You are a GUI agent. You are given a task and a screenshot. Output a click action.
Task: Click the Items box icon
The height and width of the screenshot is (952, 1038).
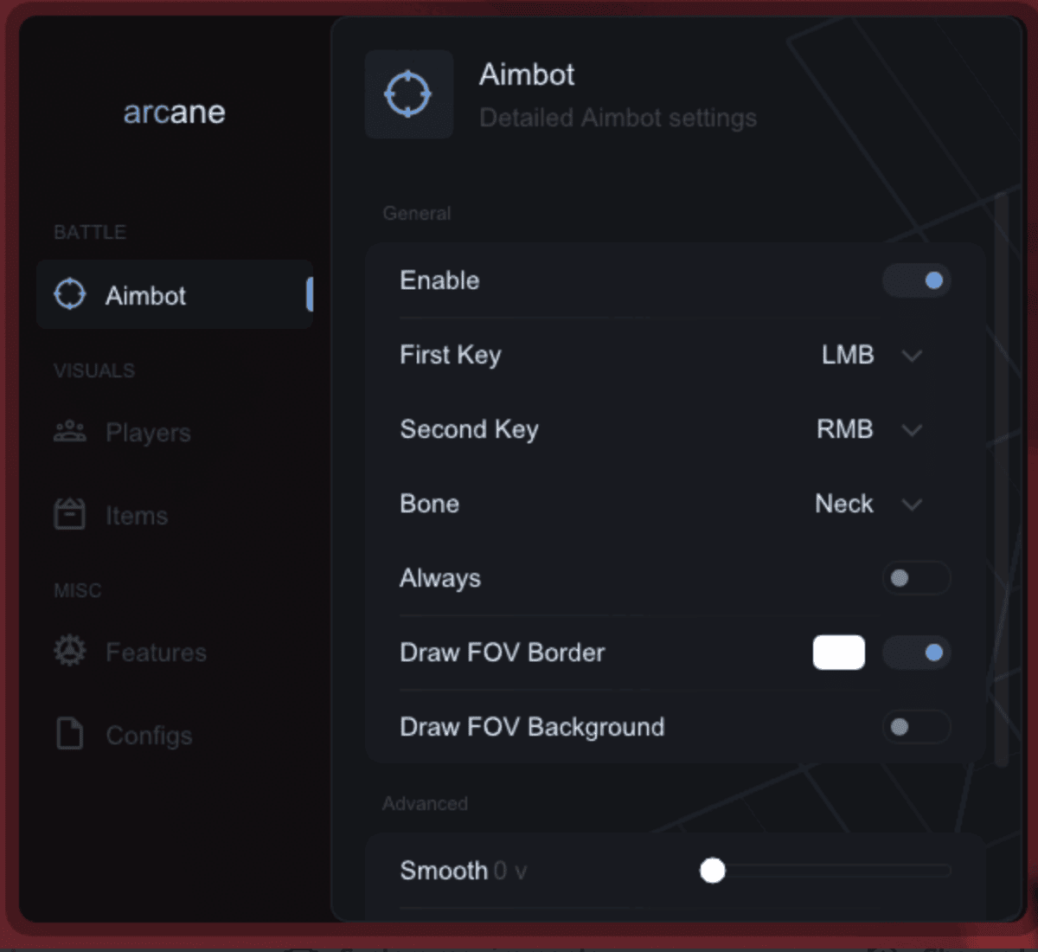click(69, 513)
